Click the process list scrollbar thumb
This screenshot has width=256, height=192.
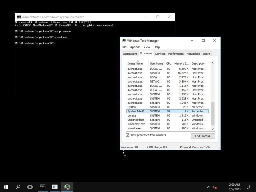pyautogui.click(x=212, y=113)
